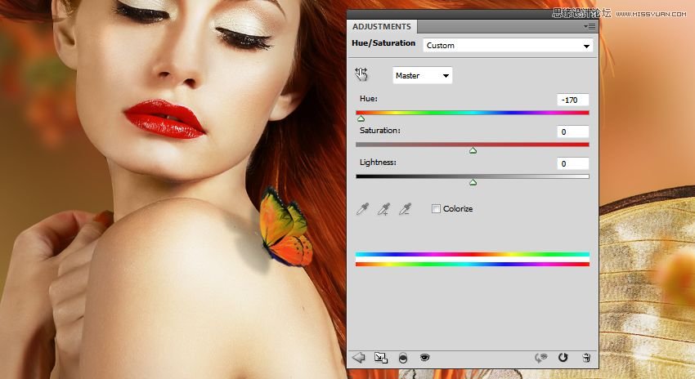This screenshot has width=695, height=379.
Task: Click the butterfly on the shoulder
Action: [285, 228]
